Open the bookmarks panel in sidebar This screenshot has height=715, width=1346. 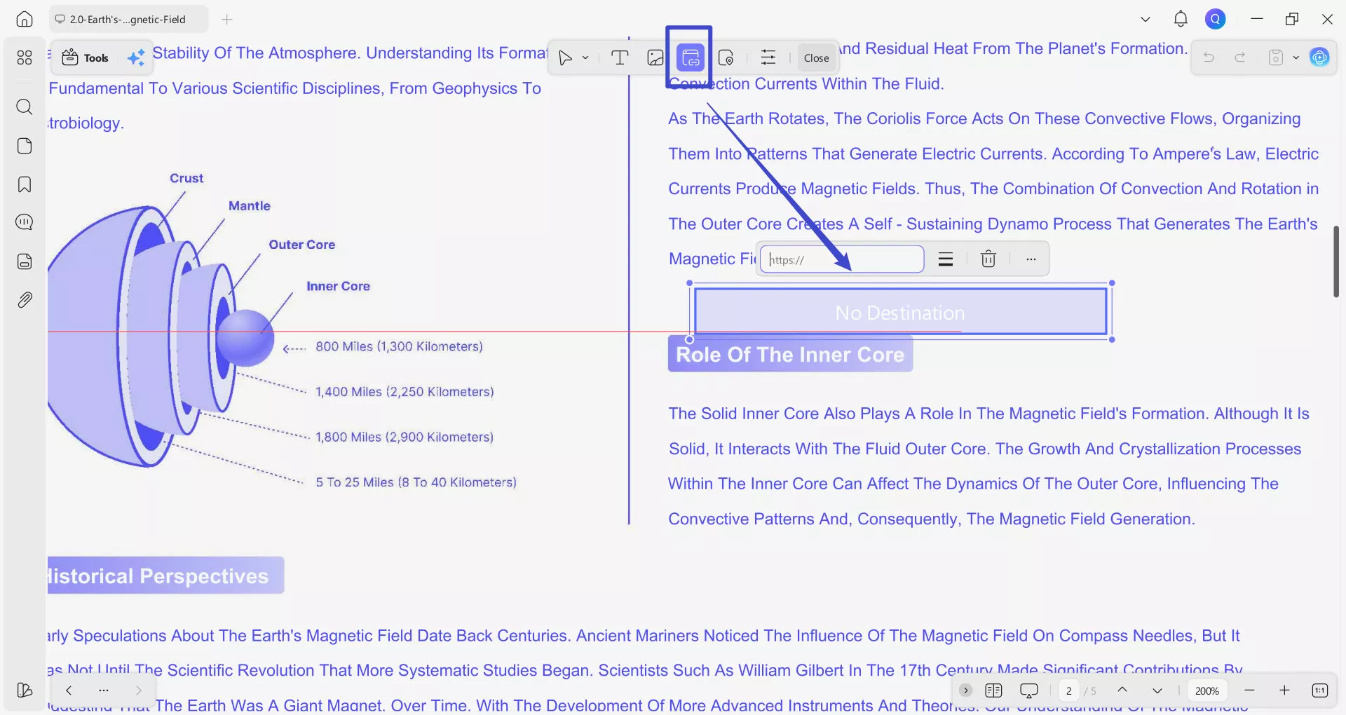click(25, 184)
